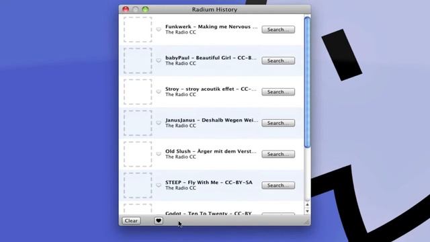This screenshot has width=430, height=242.
Task: Select the STEEP album art placeholder
Action: tap(138, 186)
